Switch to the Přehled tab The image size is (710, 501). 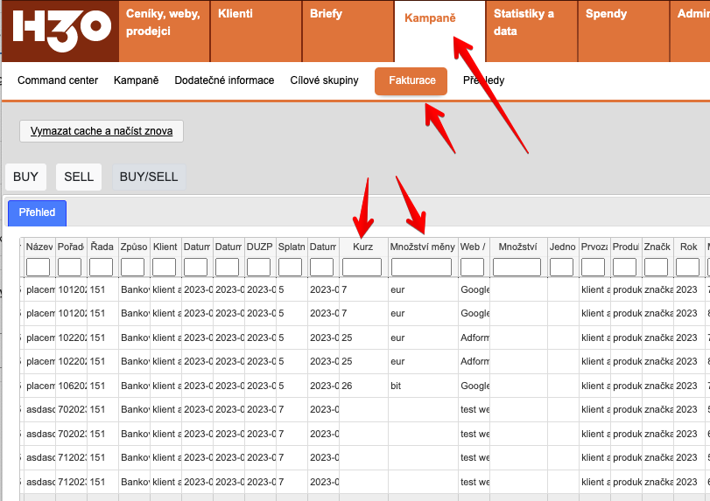(x=37, y=212)
